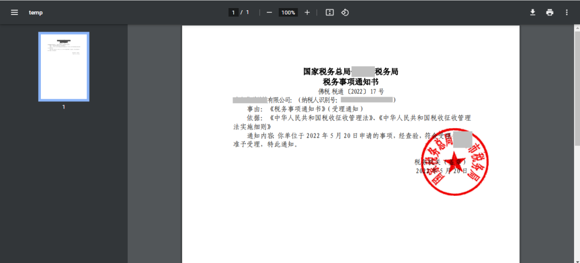Click the thumbnail page label '1'
Image resolution: width=580 pixels, height=263 pixels.
pos(63,107)
